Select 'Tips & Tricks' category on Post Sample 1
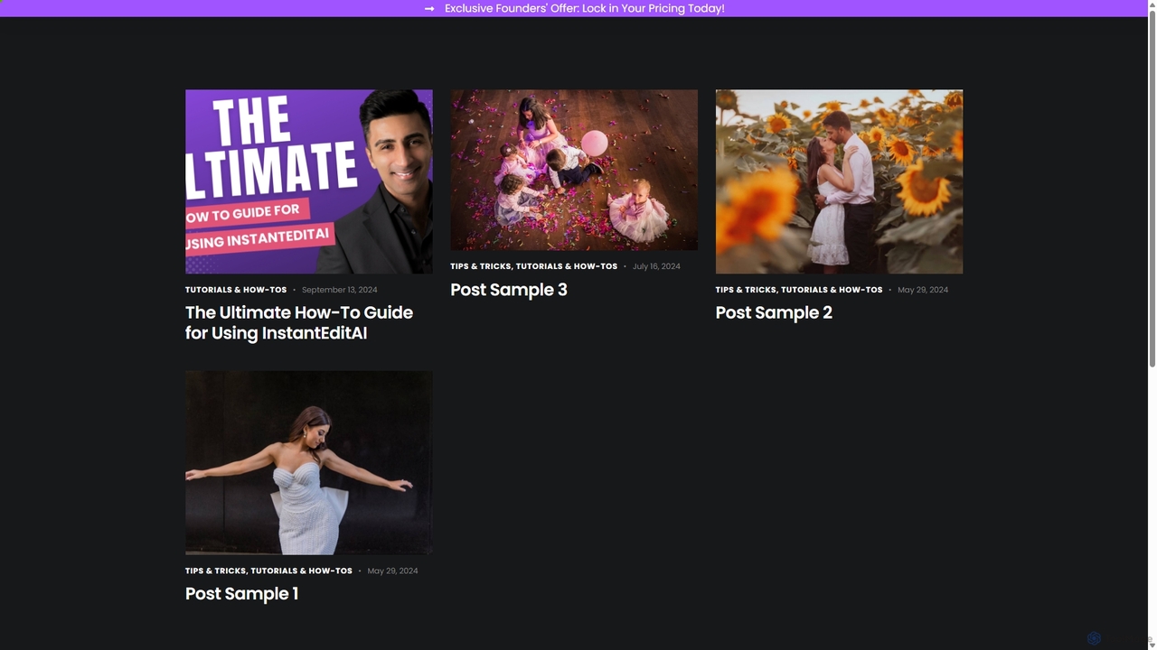This screenshot has height=650, width=1157. [x=215, y=571]
